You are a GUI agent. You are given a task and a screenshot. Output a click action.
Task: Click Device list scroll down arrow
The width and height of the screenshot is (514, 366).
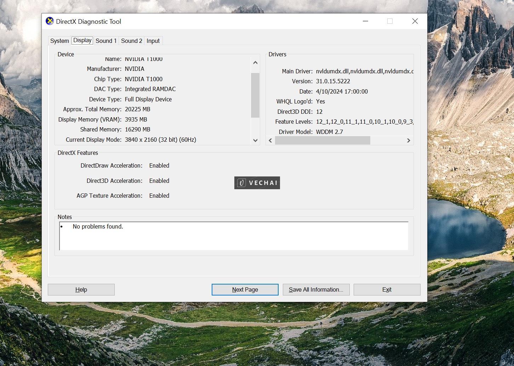[255, 140]
